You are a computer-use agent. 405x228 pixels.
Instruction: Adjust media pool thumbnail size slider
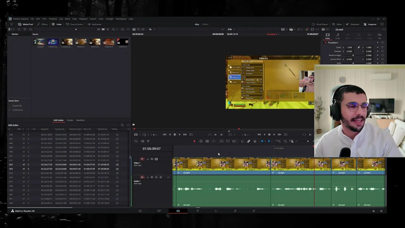point(76,29)
